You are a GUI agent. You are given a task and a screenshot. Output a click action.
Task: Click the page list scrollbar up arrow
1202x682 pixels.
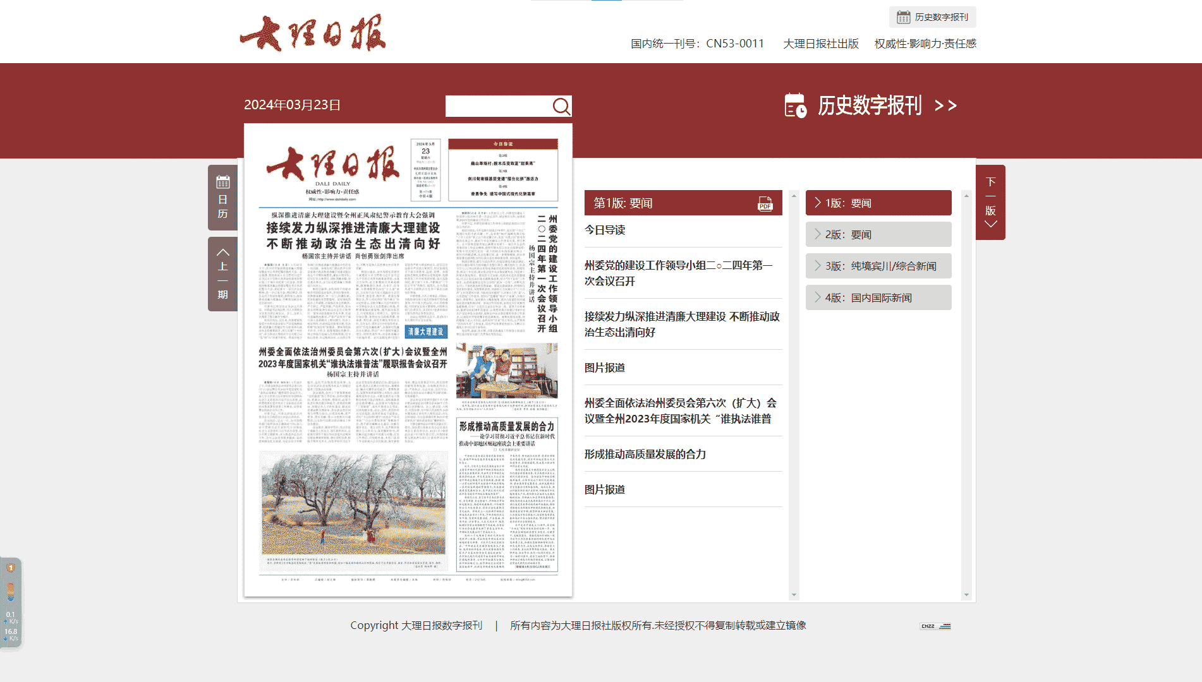966,196
